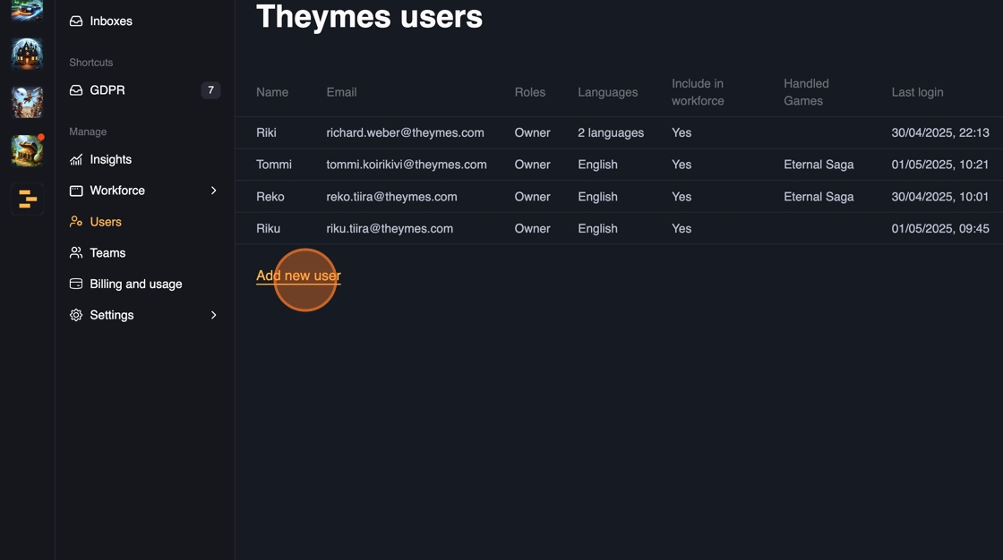The height and width of the screenshot is (560, 1003).
Task: Select Users in the Manage menu
Action: (105, 222)
